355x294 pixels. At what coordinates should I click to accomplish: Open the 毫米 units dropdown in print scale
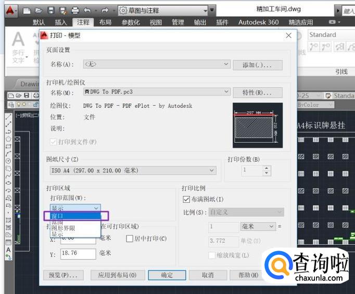(x=258, y=226)
